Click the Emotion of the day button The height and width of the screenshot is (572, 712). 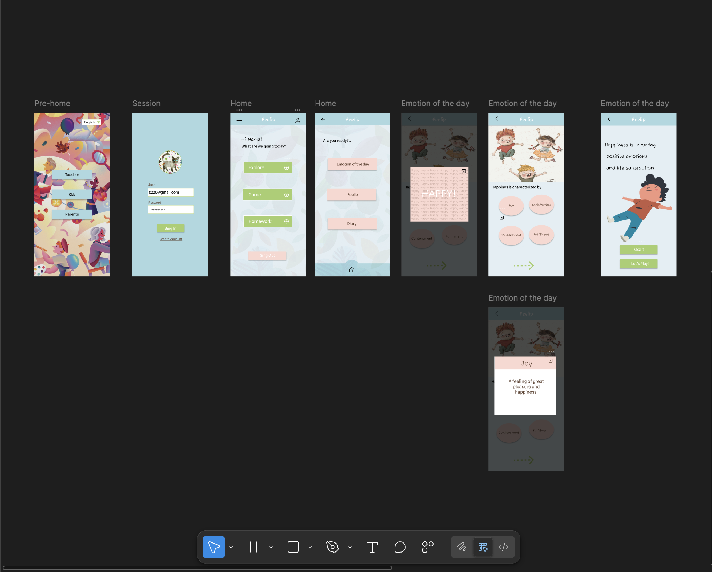coord(352,164)
